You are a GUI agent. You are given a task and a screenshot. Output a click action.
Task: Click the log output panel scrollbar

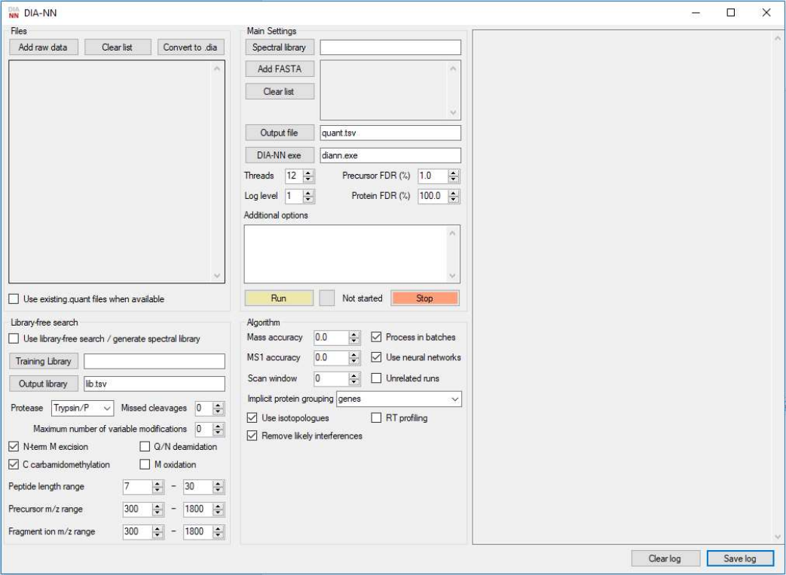[778, 287]
